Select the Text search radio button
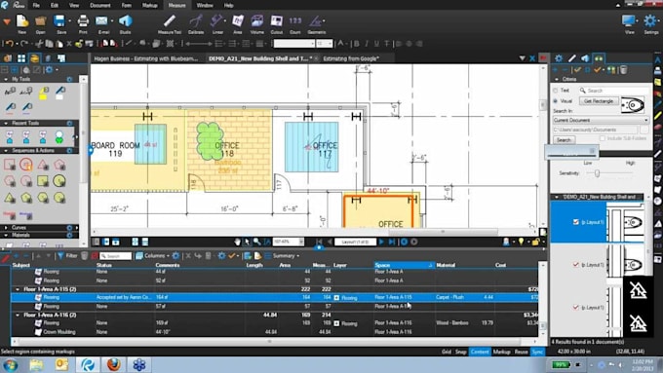This screenshot has height=373, width=663. point(556,91)
